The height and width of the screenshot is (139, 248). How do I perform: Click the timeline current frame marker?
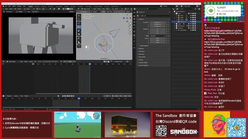[79, 98]
